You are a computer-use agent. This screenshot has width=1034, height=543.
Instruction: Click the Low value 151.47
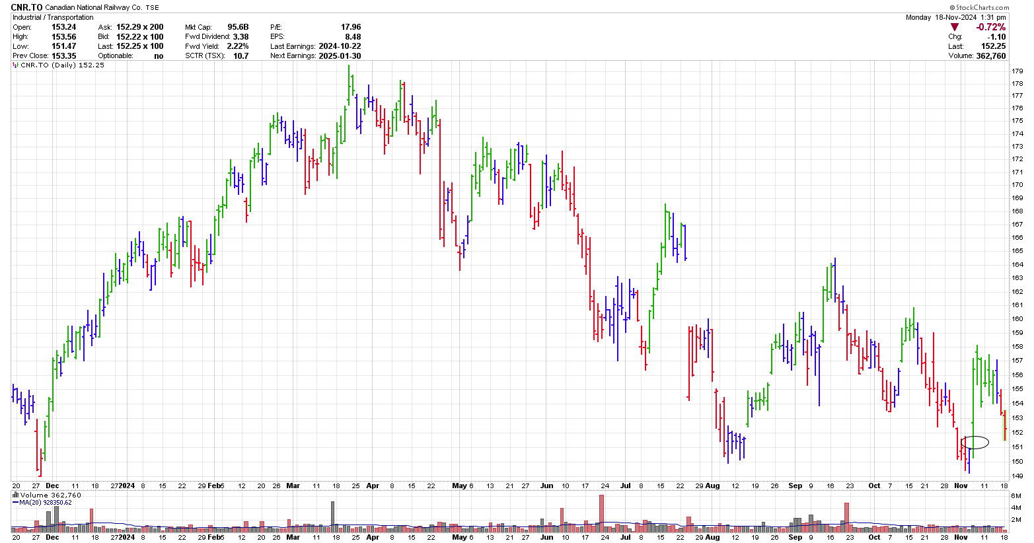pyautogui.click(x=63, y=46)
